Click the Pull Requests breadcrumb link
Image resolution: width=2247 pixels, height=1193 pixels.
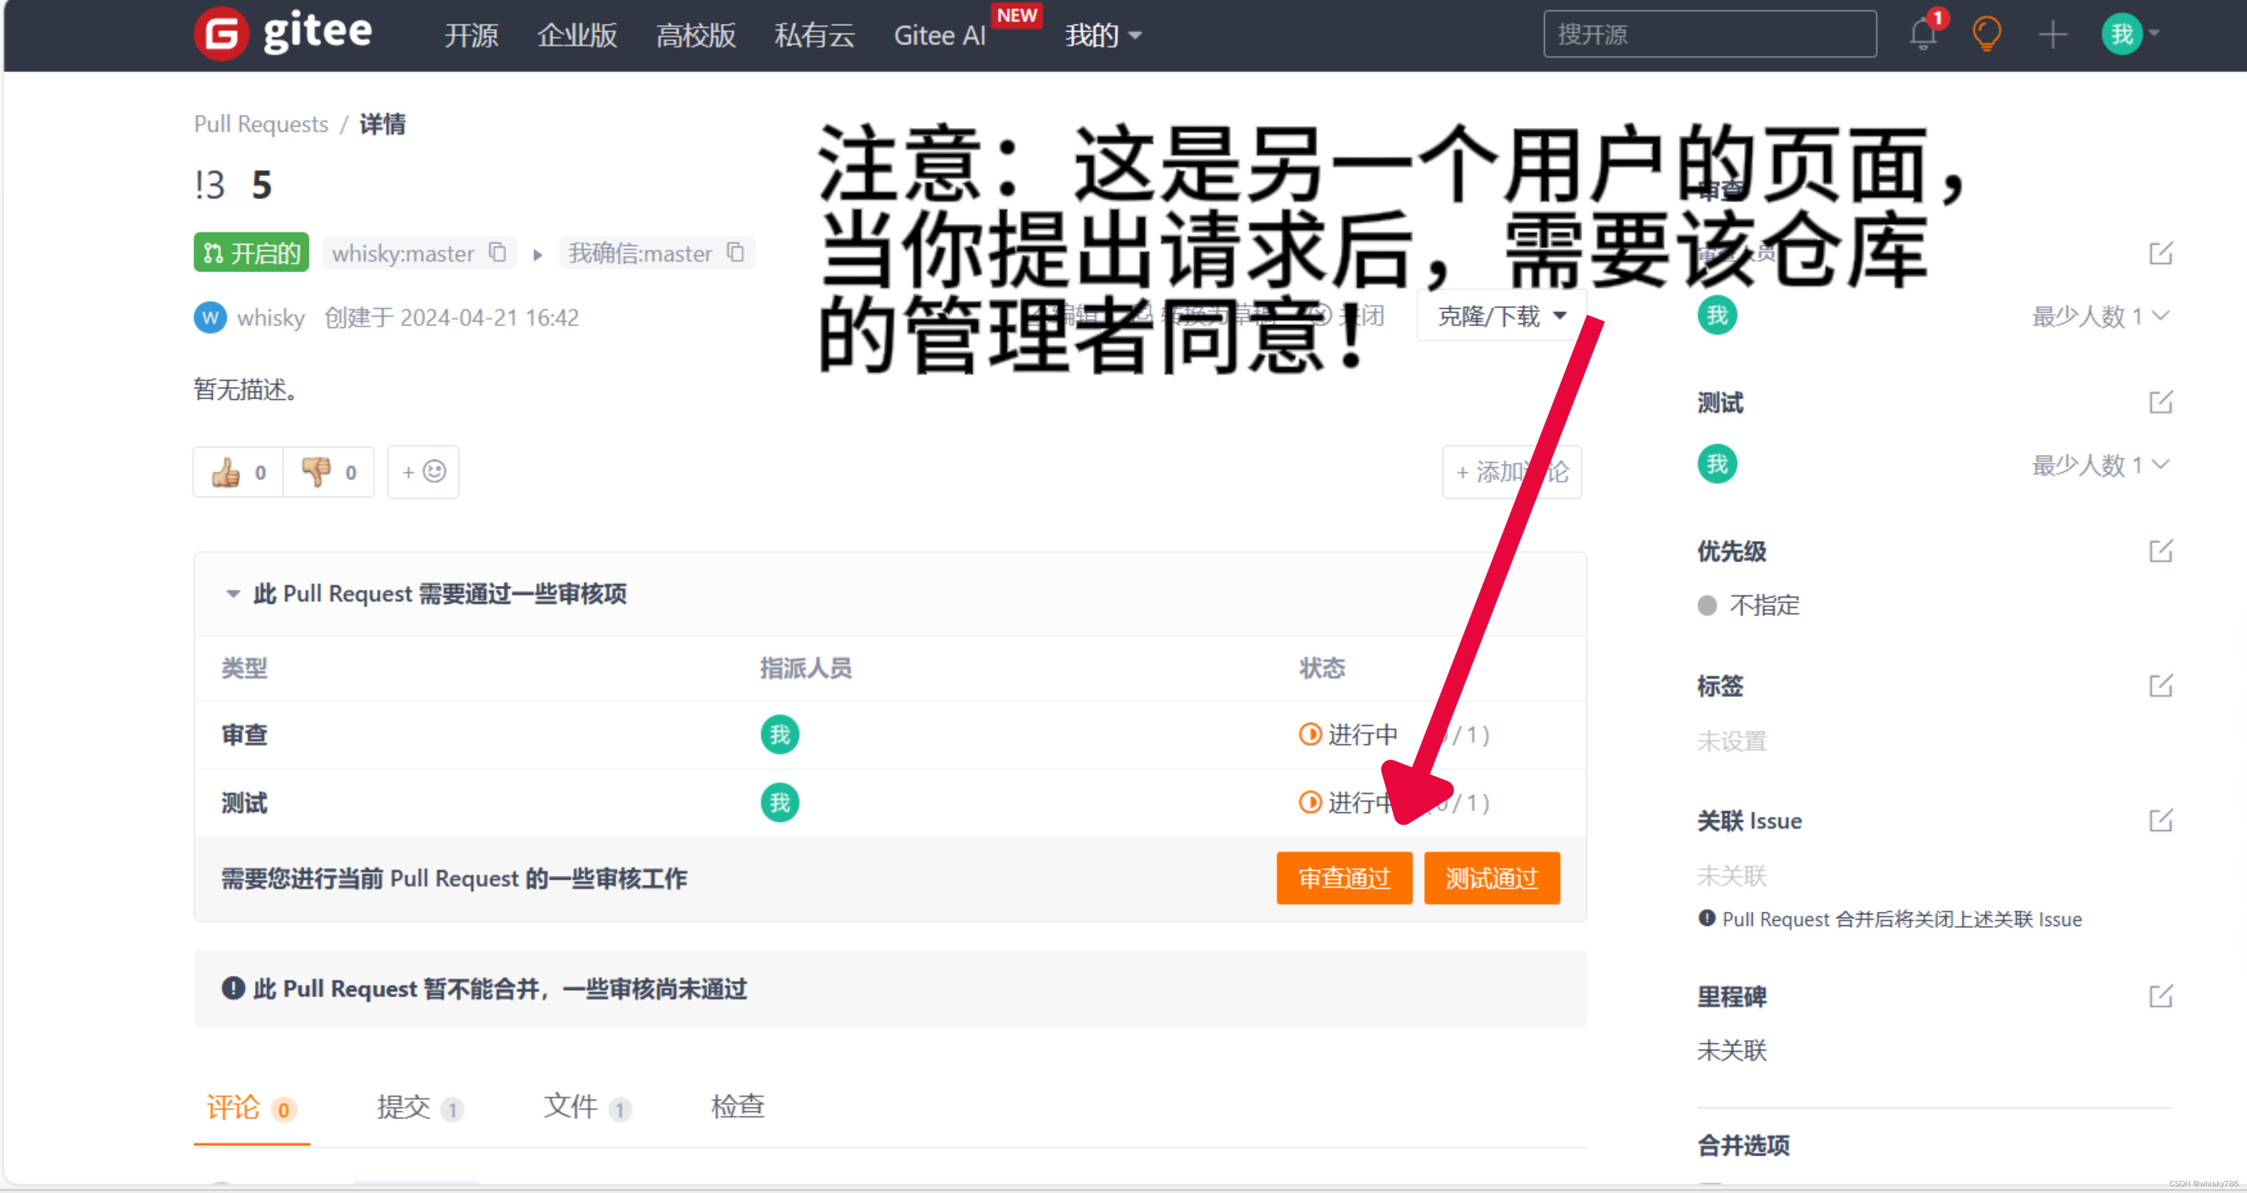coord(260,124)
